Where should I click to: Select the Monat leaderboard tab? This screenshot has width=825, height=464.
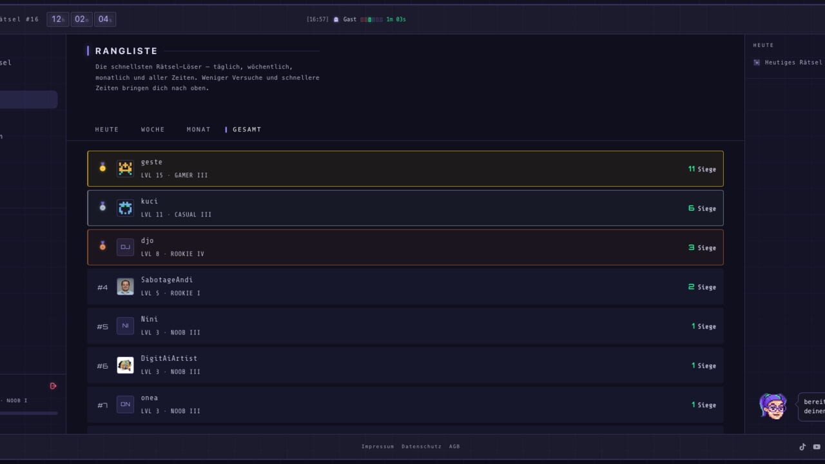199,130
